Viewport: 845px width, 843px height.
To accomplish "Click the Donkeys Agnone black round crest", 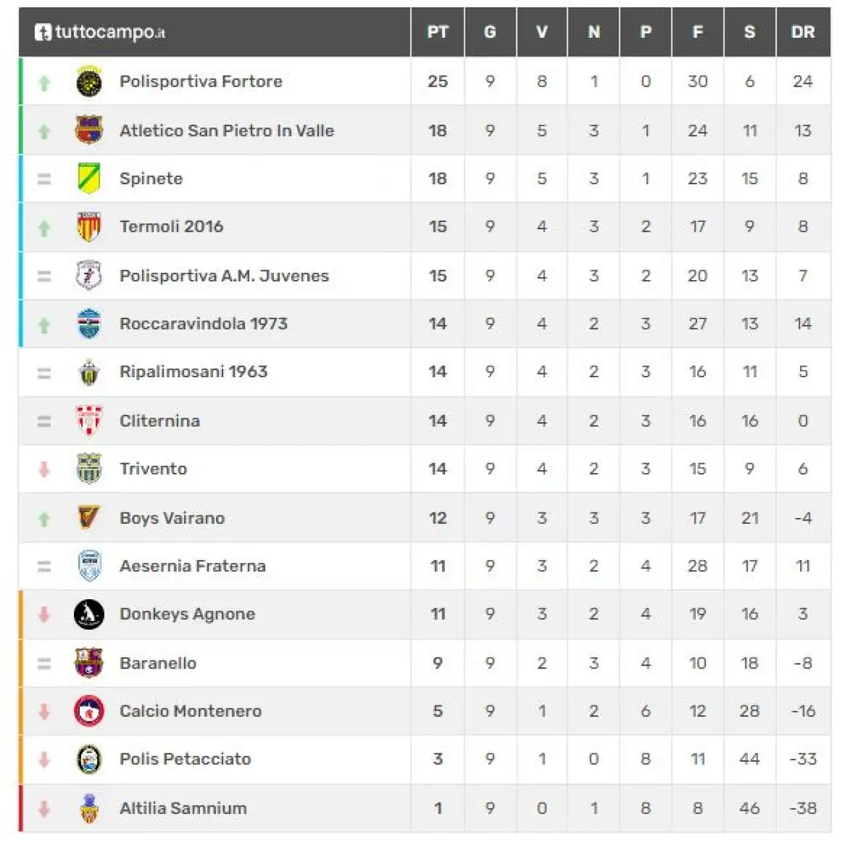I will coord(89,614).
